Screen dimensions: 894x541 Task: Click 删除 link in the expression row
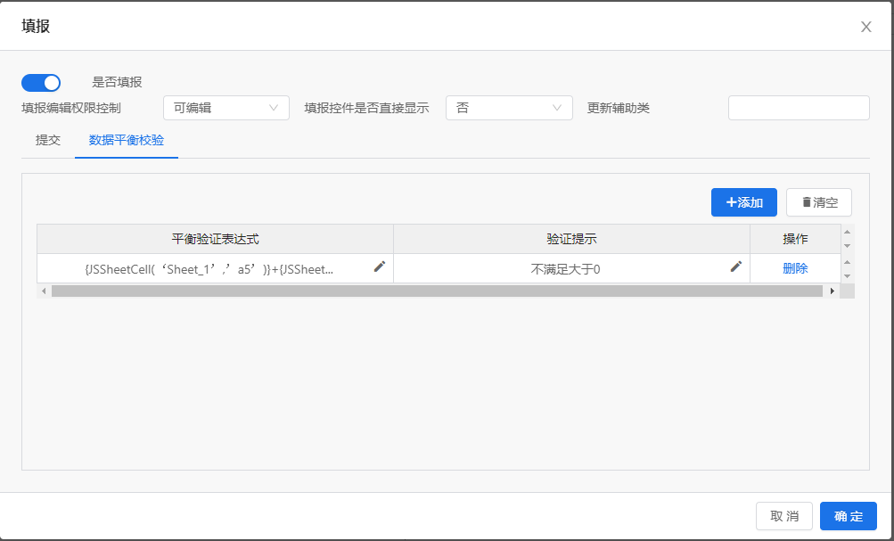[x=795, y=268]
